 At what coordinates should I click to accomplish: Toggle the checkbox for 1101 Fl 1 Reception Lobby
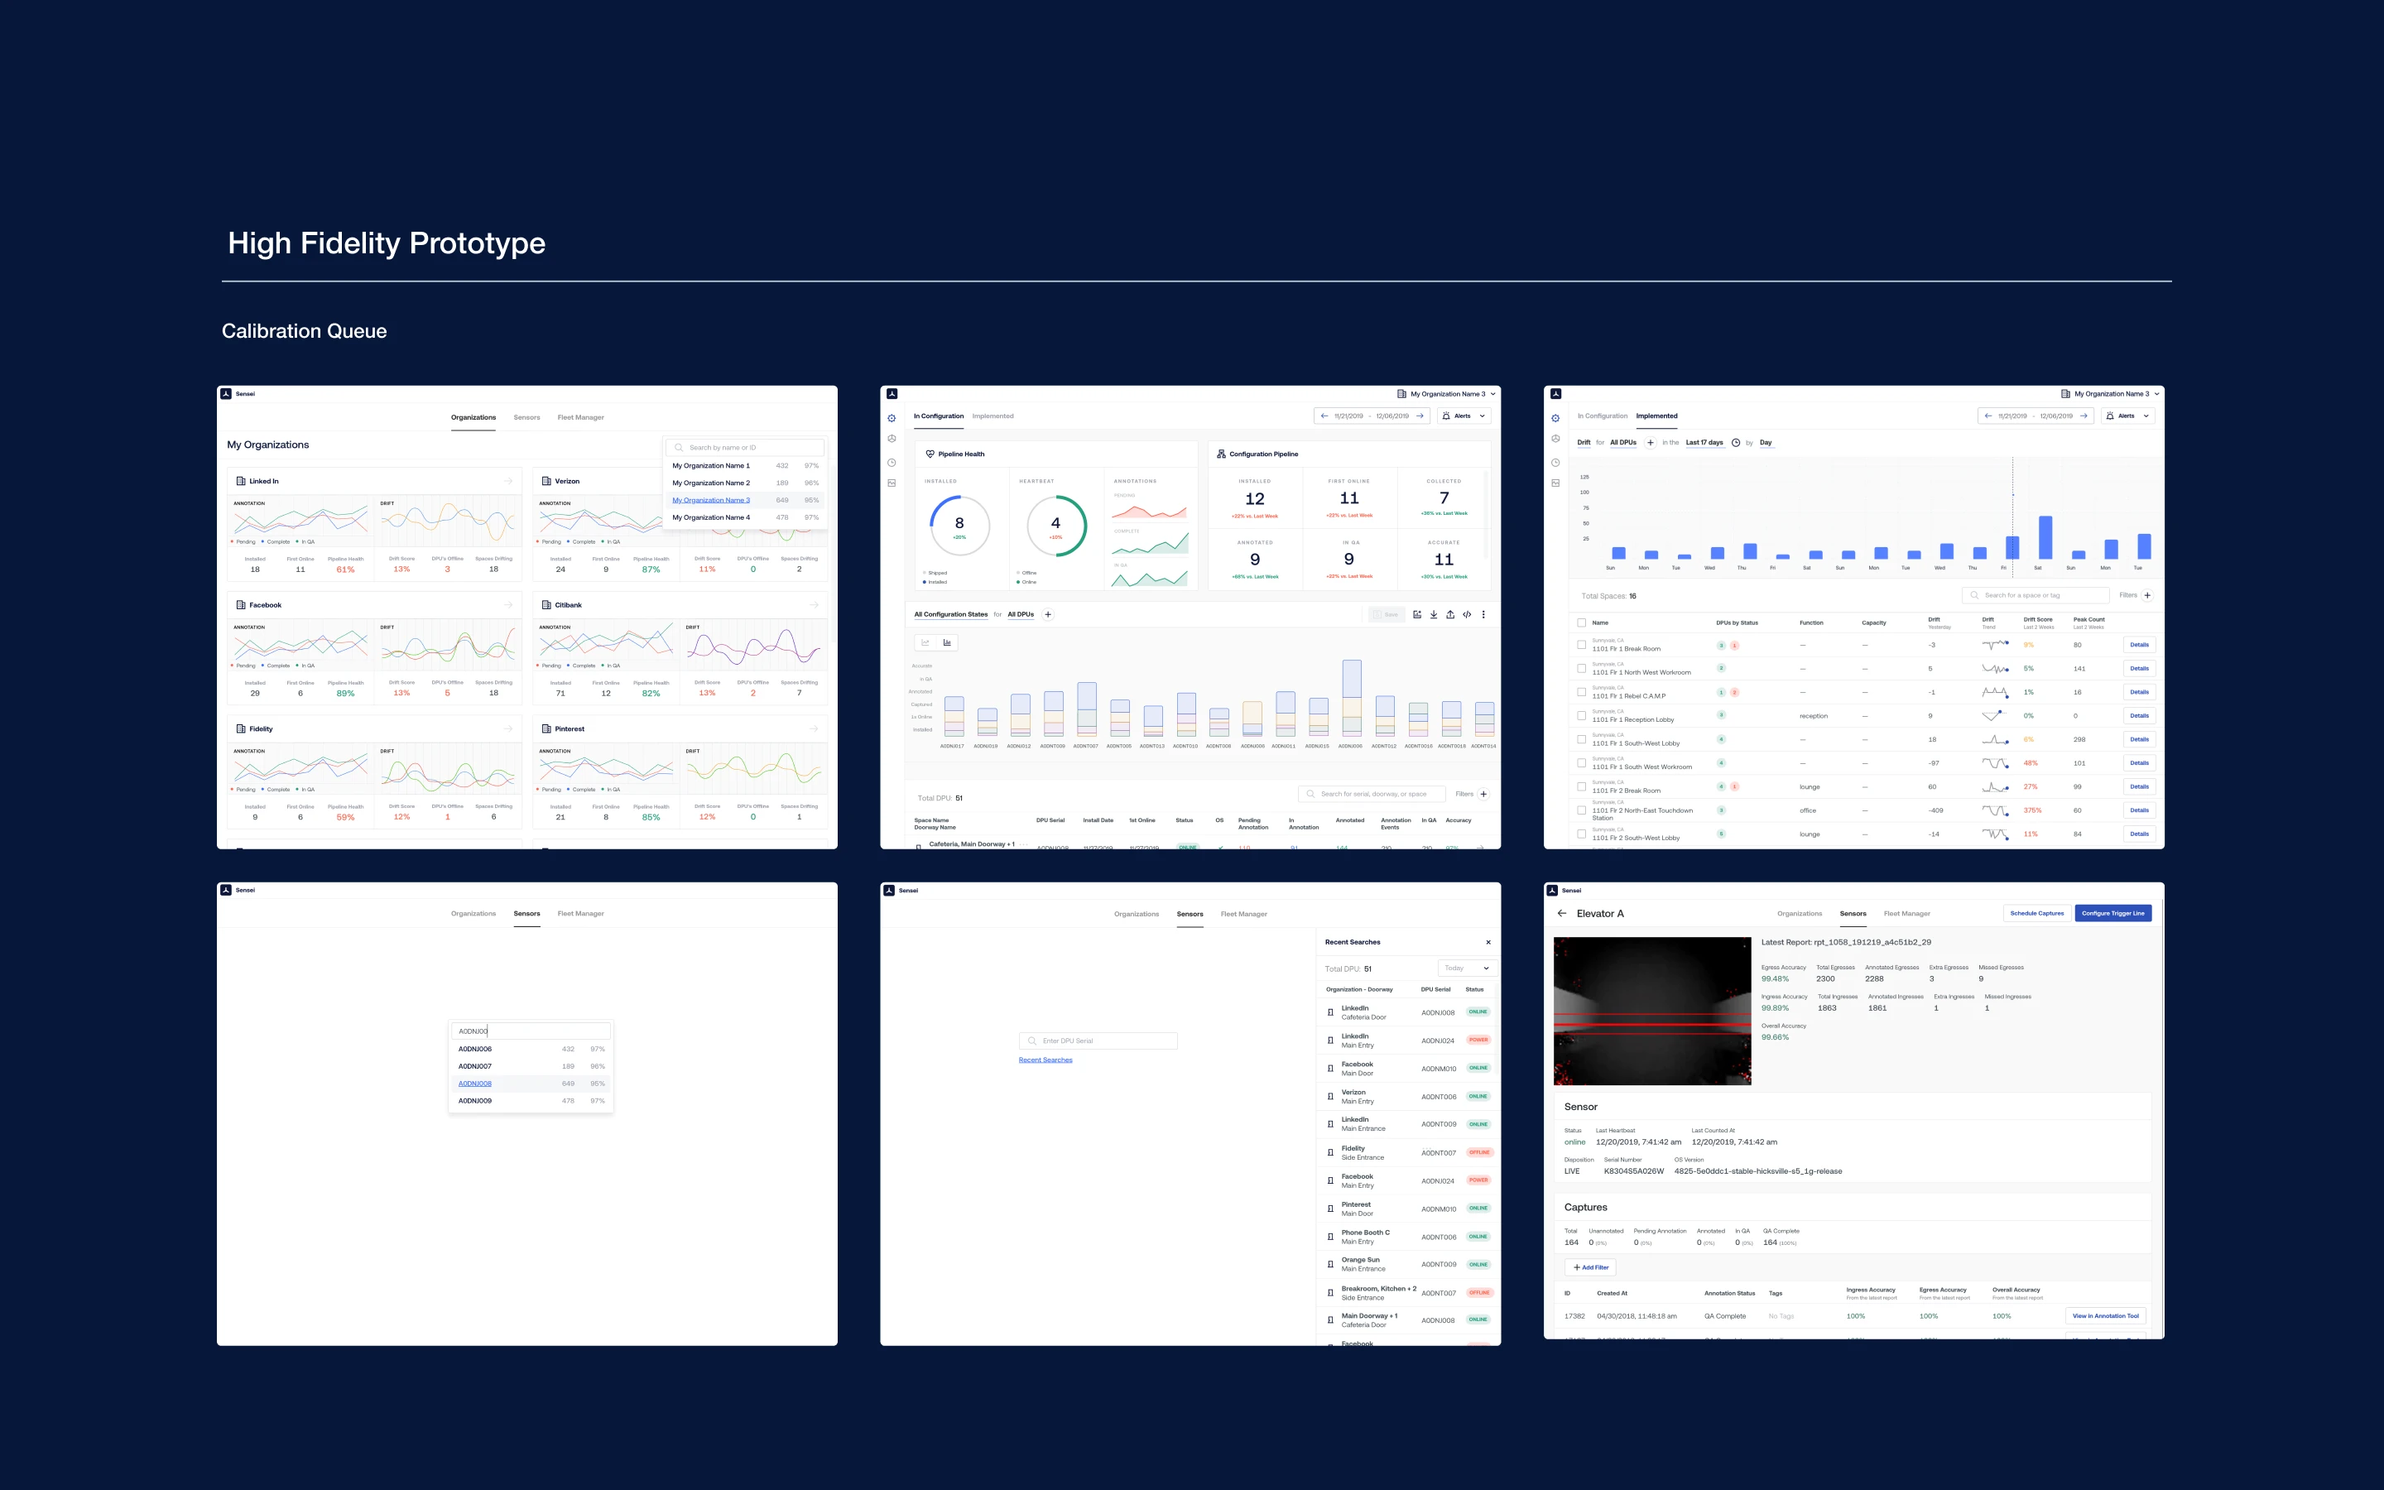click(1582, 715)
